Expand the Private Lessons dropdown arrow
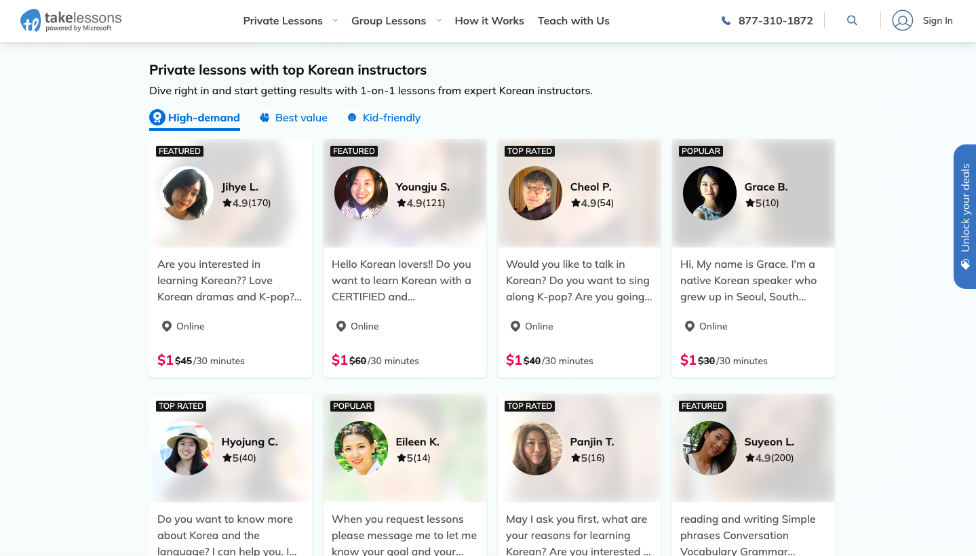Screen dimensions: 976x556 pos(335,20)
